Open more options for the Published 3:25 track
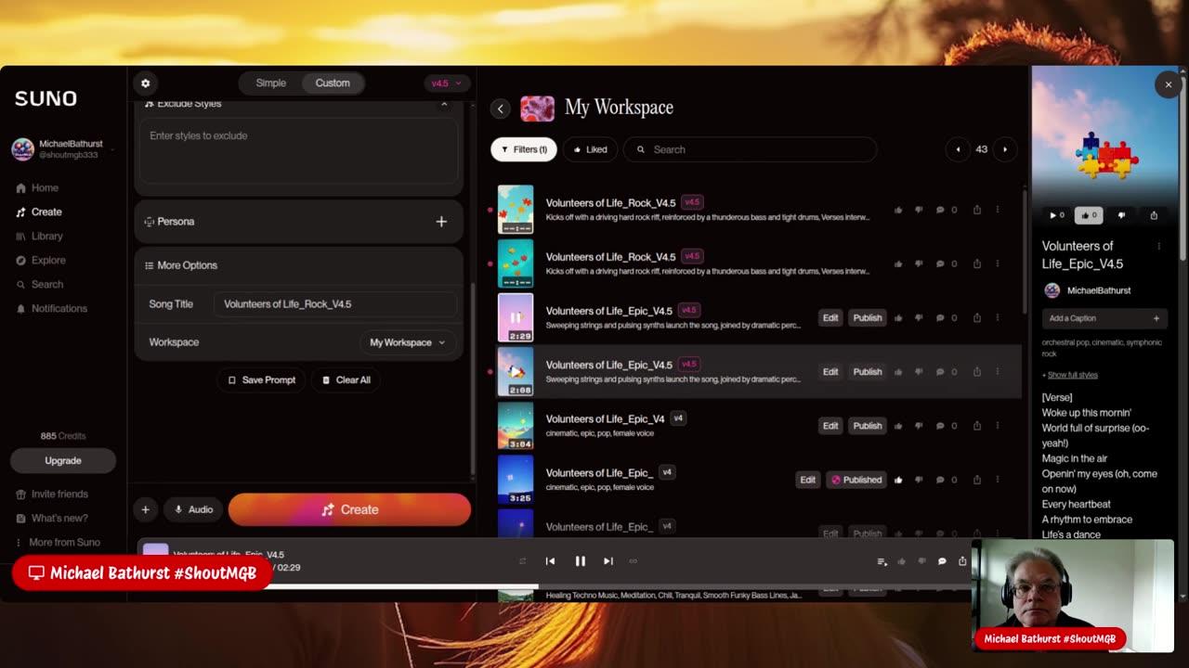 998,480
